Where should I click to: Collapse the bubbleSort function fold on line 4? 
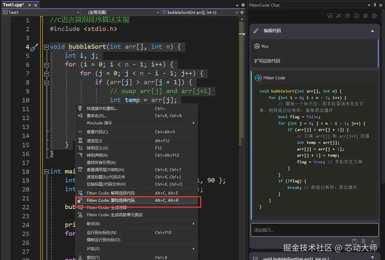47,47
